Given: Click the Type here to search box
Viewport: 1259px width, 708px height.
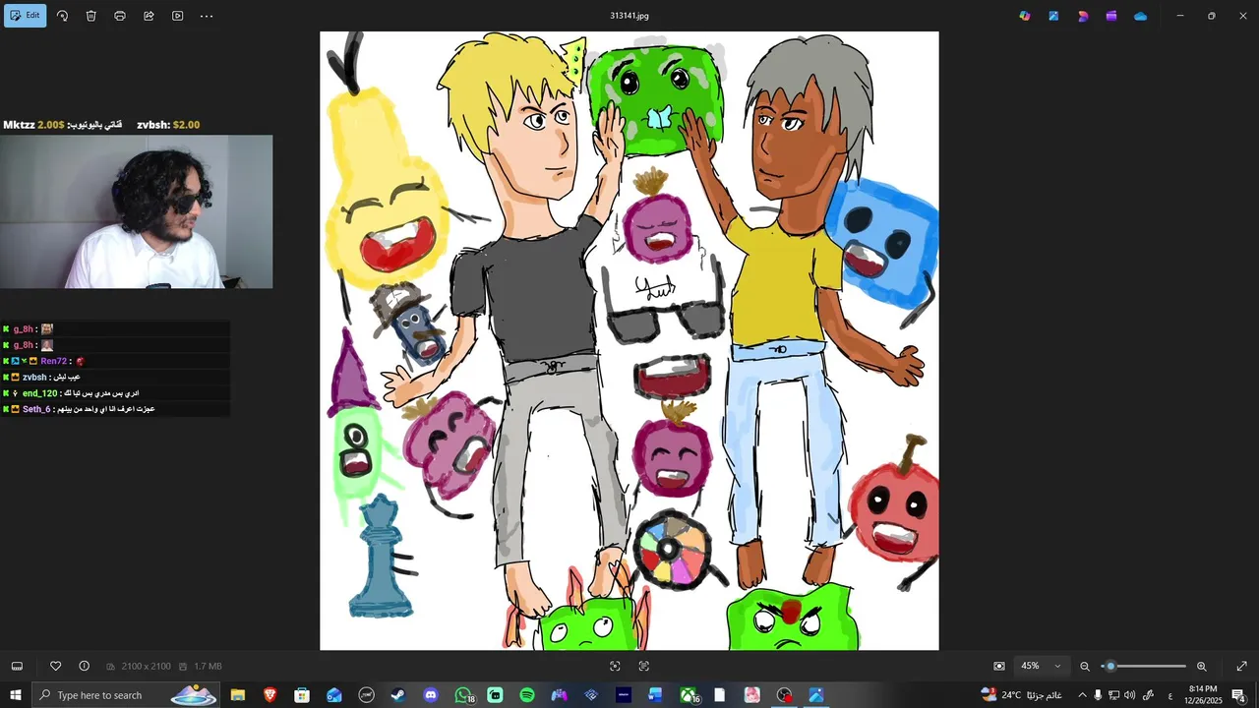Looking at the screenshot, I should pyautogui.click(x=126, y=695).
